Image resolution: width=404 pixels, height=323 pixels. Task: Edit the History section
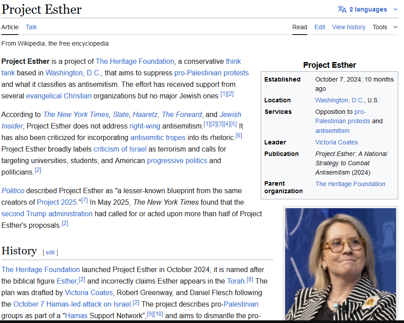coord(50,253)
